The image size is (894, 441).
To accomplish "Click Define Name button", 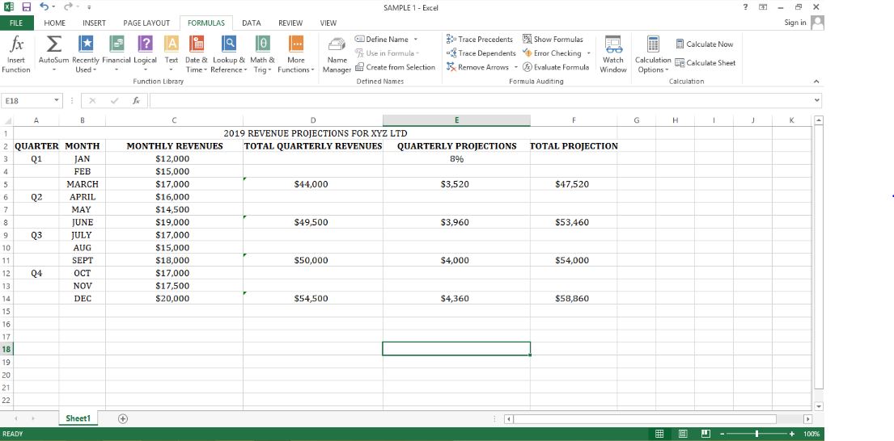I will [x=382, y=40].
